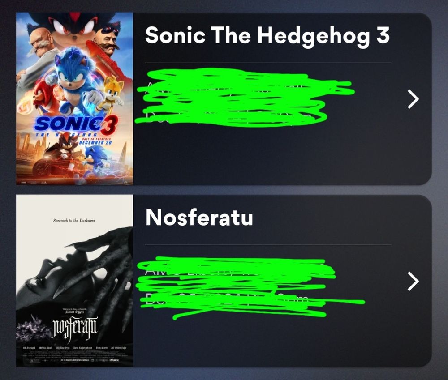Viewport: 448px width, 380px height.
Task: Click the Succumb to the Darkness tagline
Action: click(x=74, y=220)
